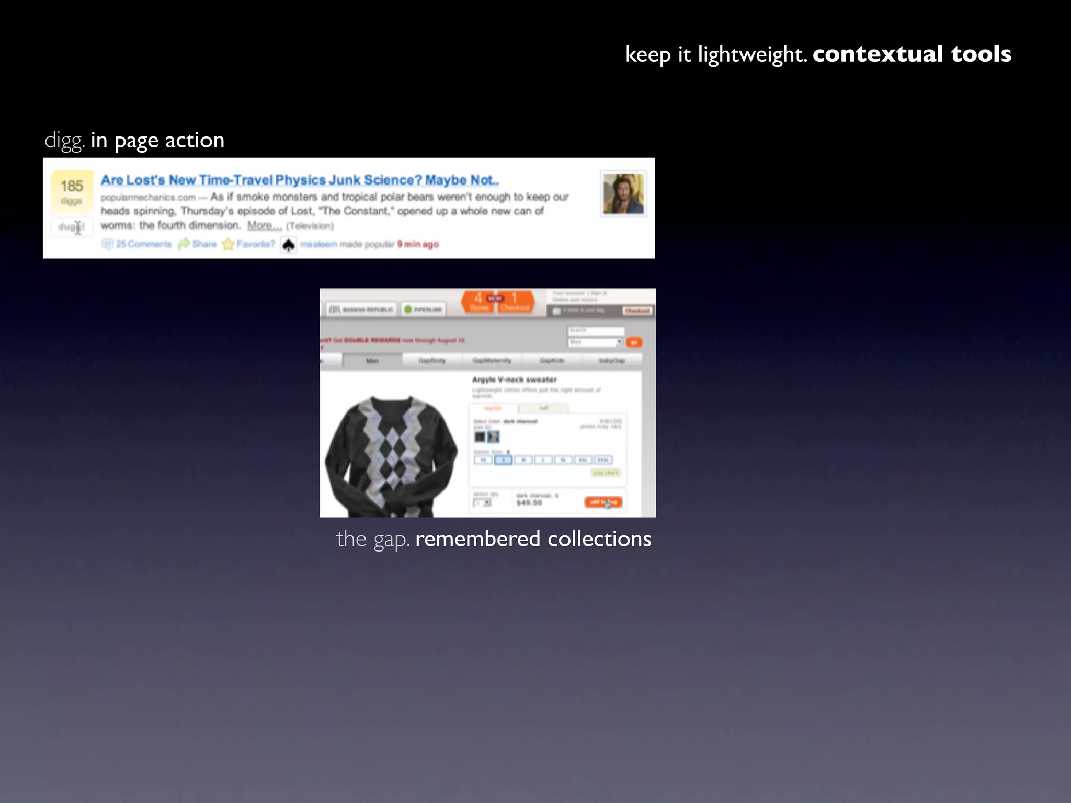This screenshot has height=803, width=1071.
Task: Click the Argyle V-neck sweater title
Action: (x=515, y=380)
